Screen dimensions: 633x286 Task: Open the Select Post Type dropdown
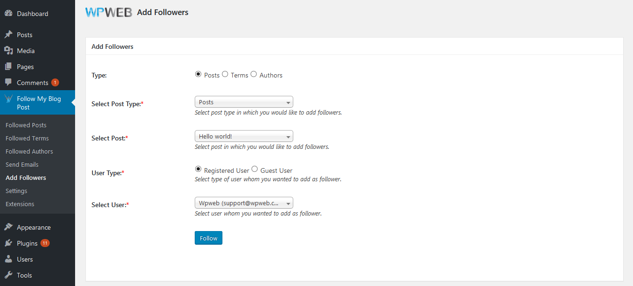[x=244, y=102]
